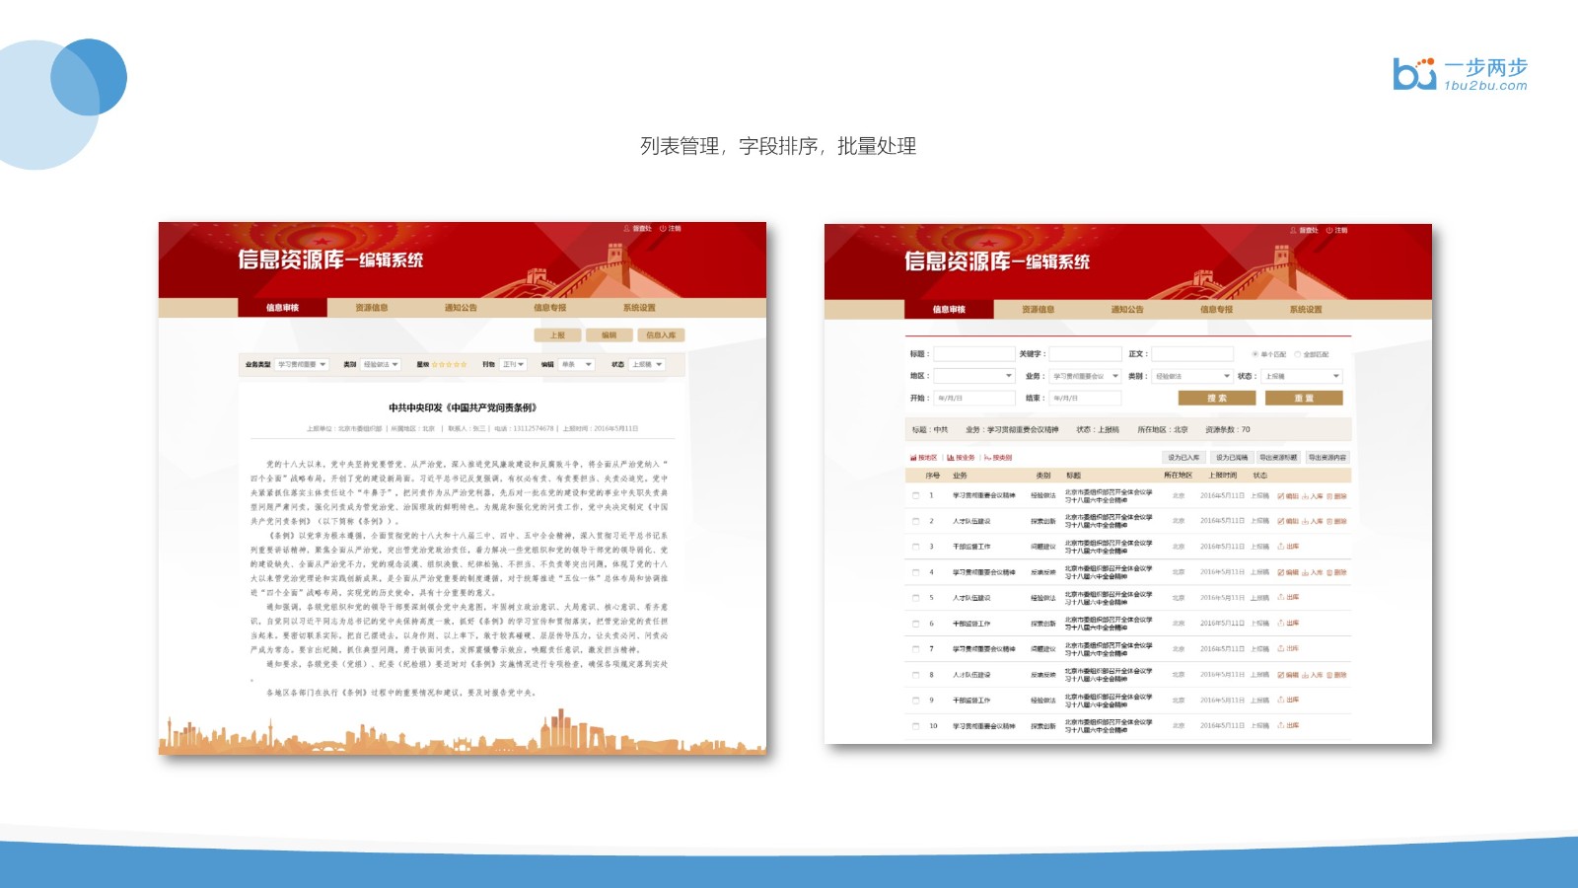The width and height of the screenshot is (1578, 888).
Task: Click the 出库 icon in list row 3
Action: click(x=1281, y=547)
